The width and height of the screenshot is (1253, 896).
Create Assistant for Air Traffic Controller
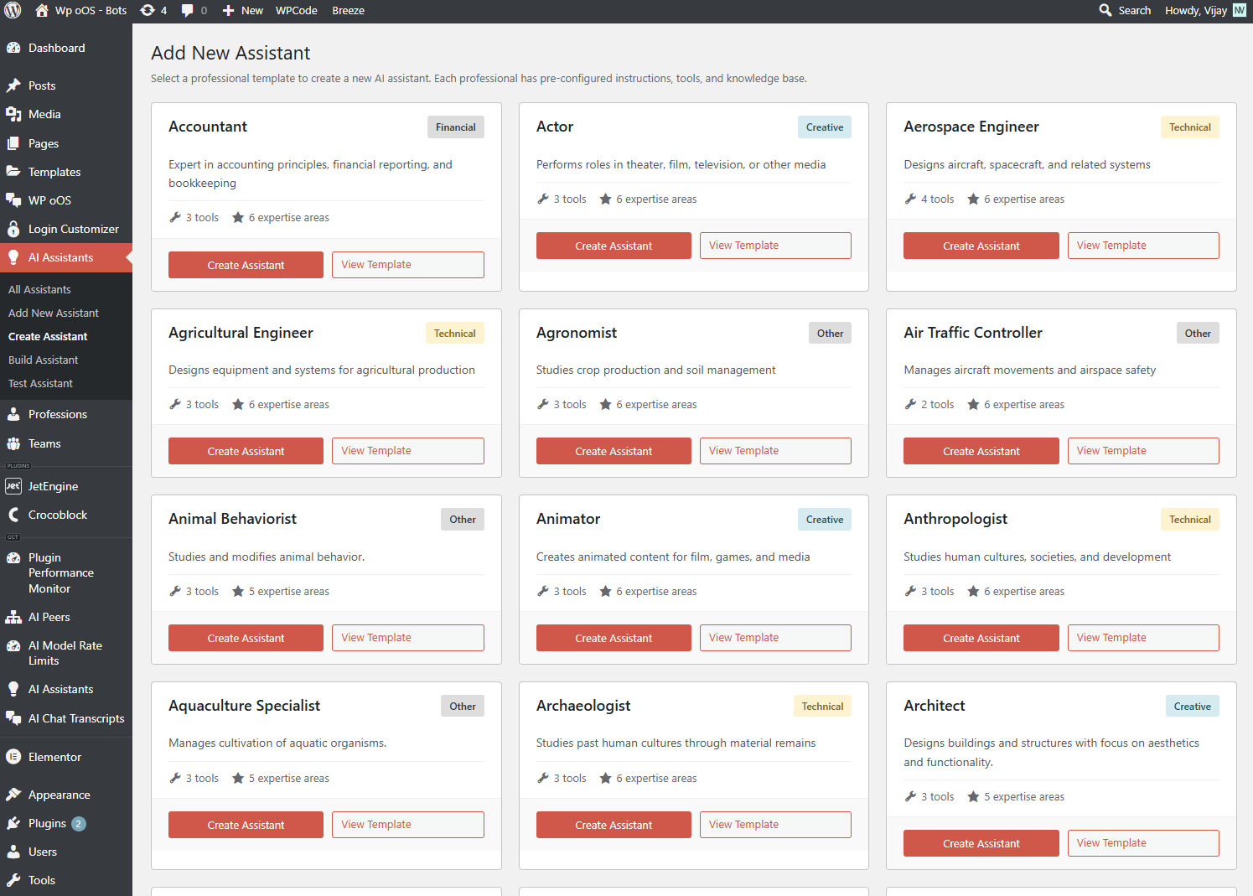click(981, 451)
